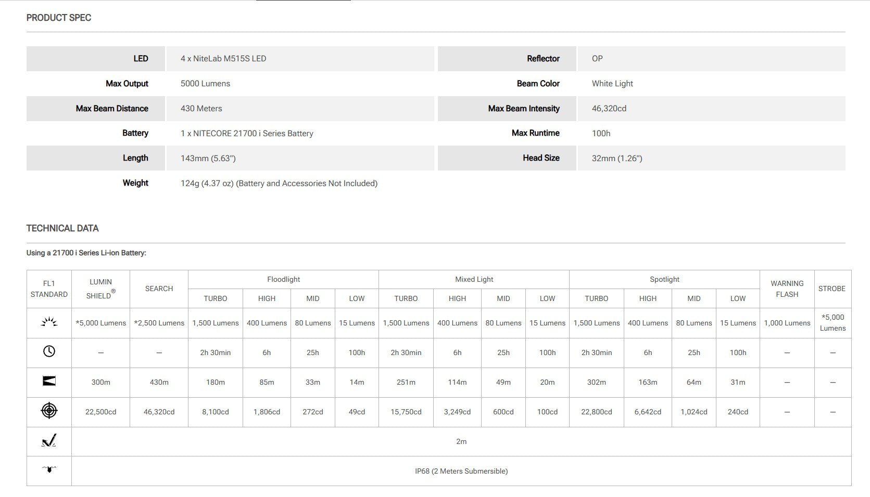
Task: Click the "430m" search distance cell
Action: point(159,382)
